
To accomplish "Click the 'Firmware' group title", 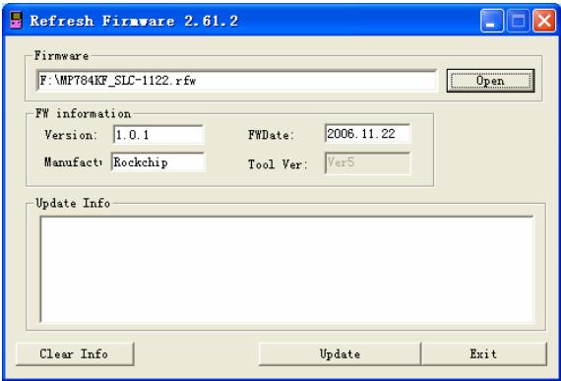I will pos(62,56).
